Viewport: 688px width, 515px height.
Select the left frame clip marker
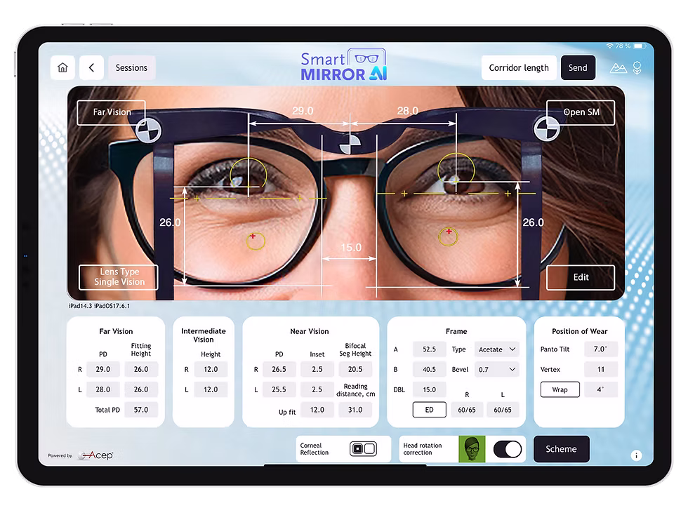coord(148,131)
